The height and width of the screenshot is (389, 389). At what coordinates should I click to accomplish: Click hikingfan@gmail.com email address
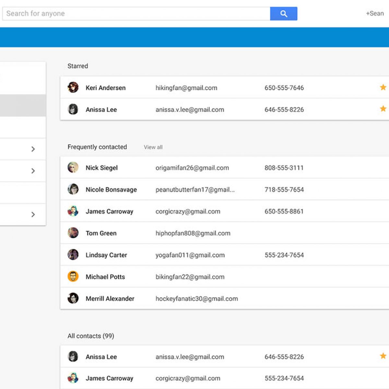coord(186,88)
